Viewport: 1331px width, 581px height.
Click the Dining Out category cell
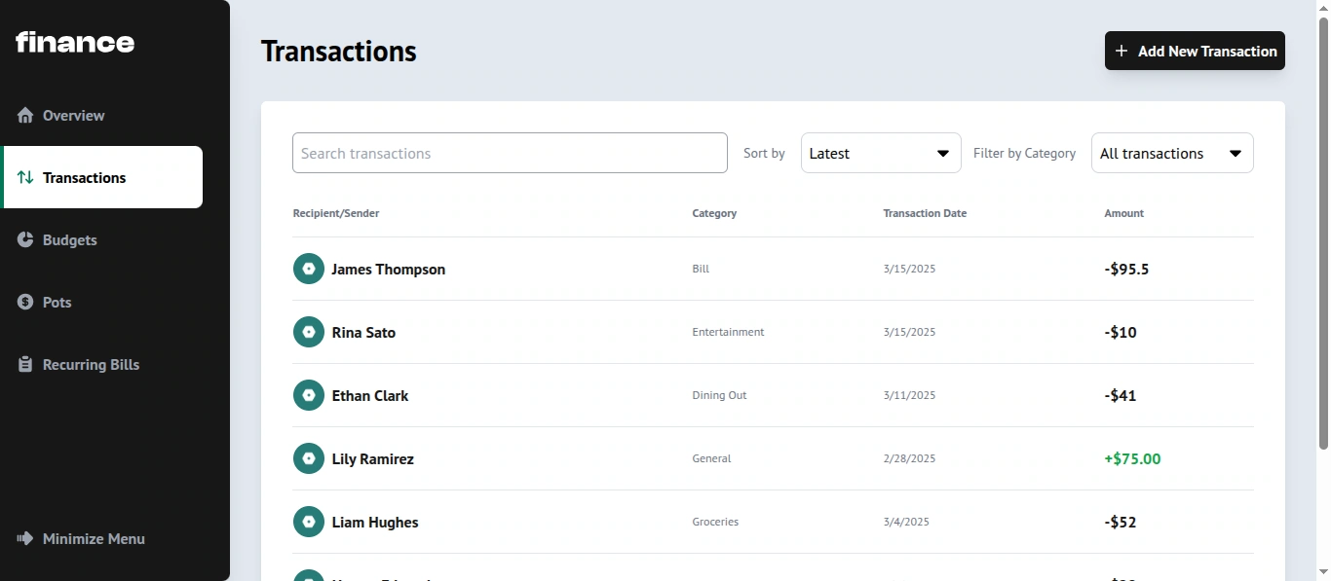point(719,395)
